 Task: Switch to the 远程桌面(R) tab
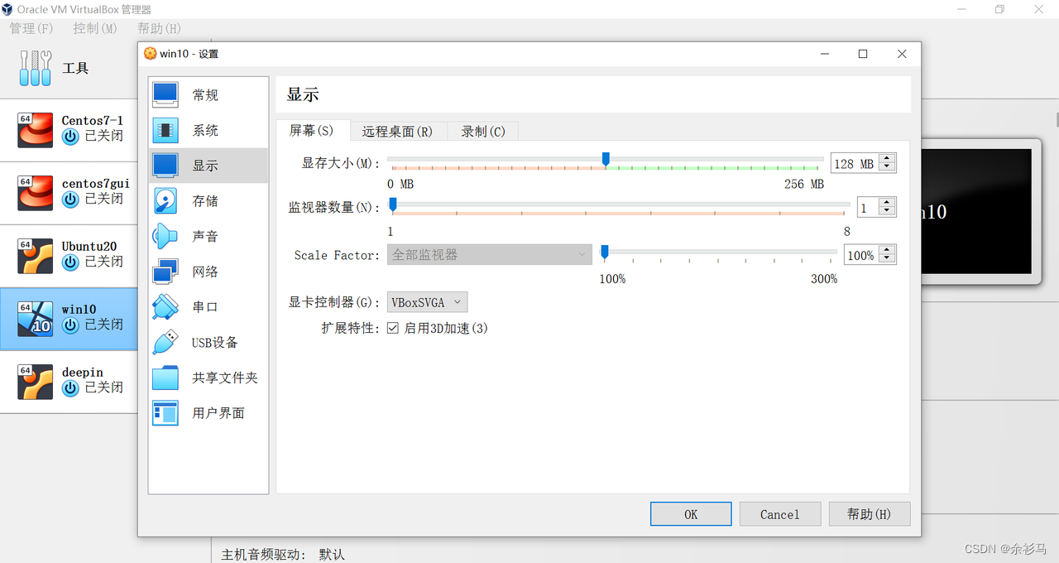point(398,132)
